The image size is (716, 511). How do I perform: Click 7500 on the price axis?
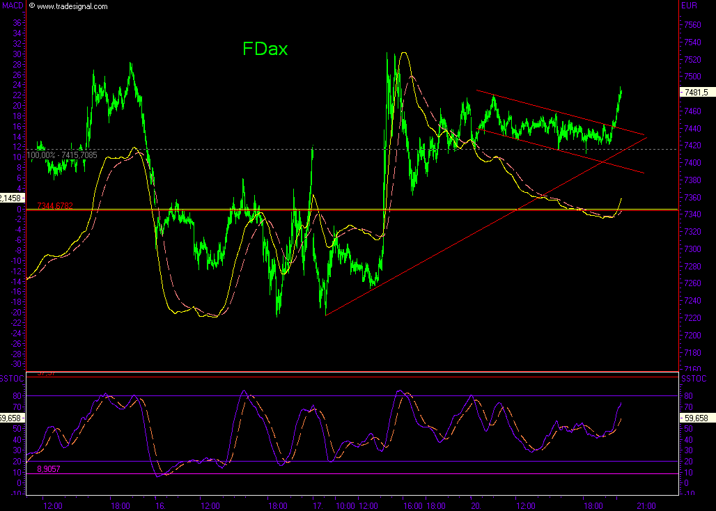click(x=692, y=77)
